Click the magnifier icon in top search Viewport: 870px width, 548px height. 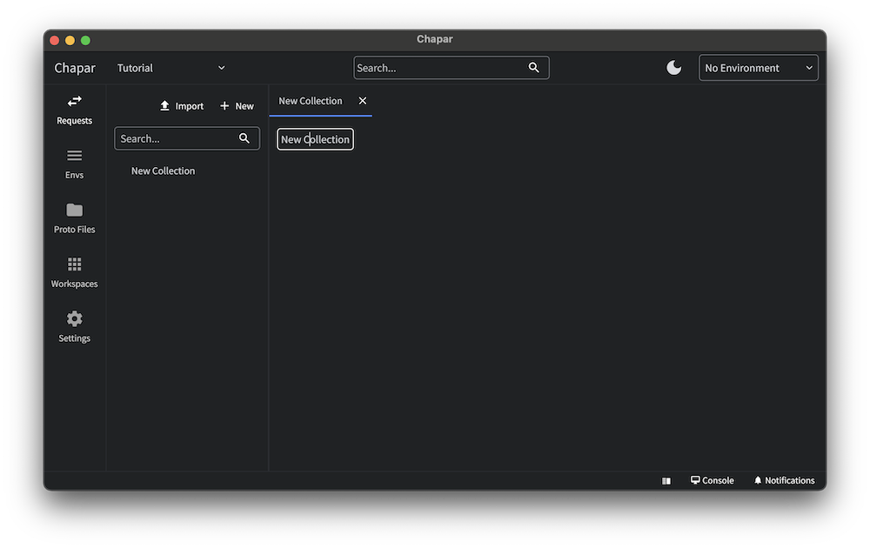[x=534, y=68]
